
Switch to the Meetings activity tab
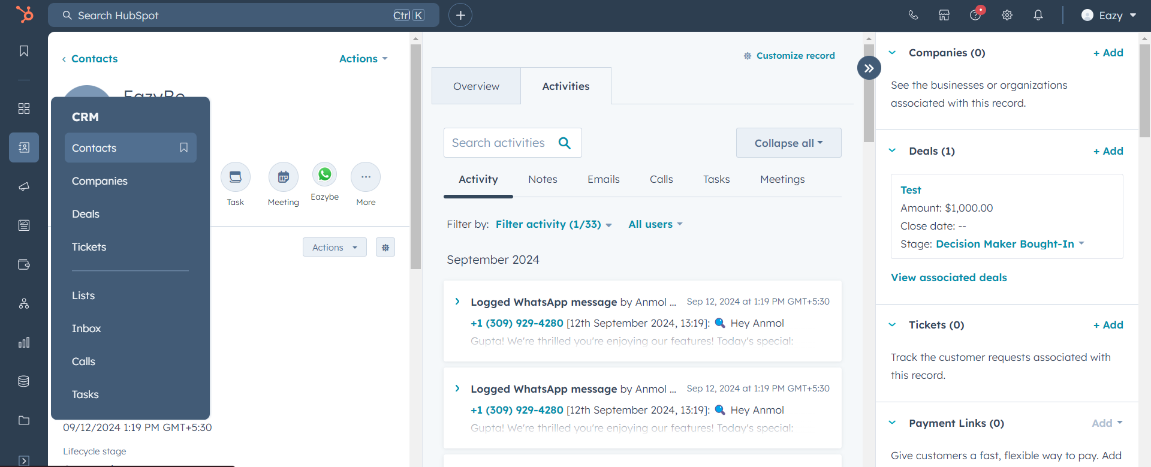(x=782, y=179)
